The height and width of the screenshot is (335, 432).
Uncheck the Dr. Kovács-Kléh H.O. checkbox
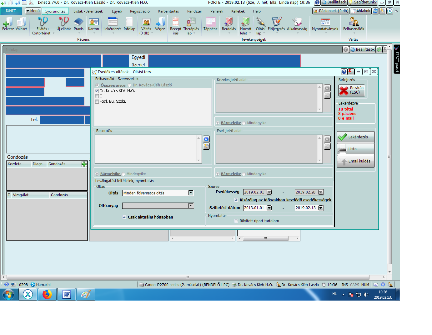(x=97, y=91)
